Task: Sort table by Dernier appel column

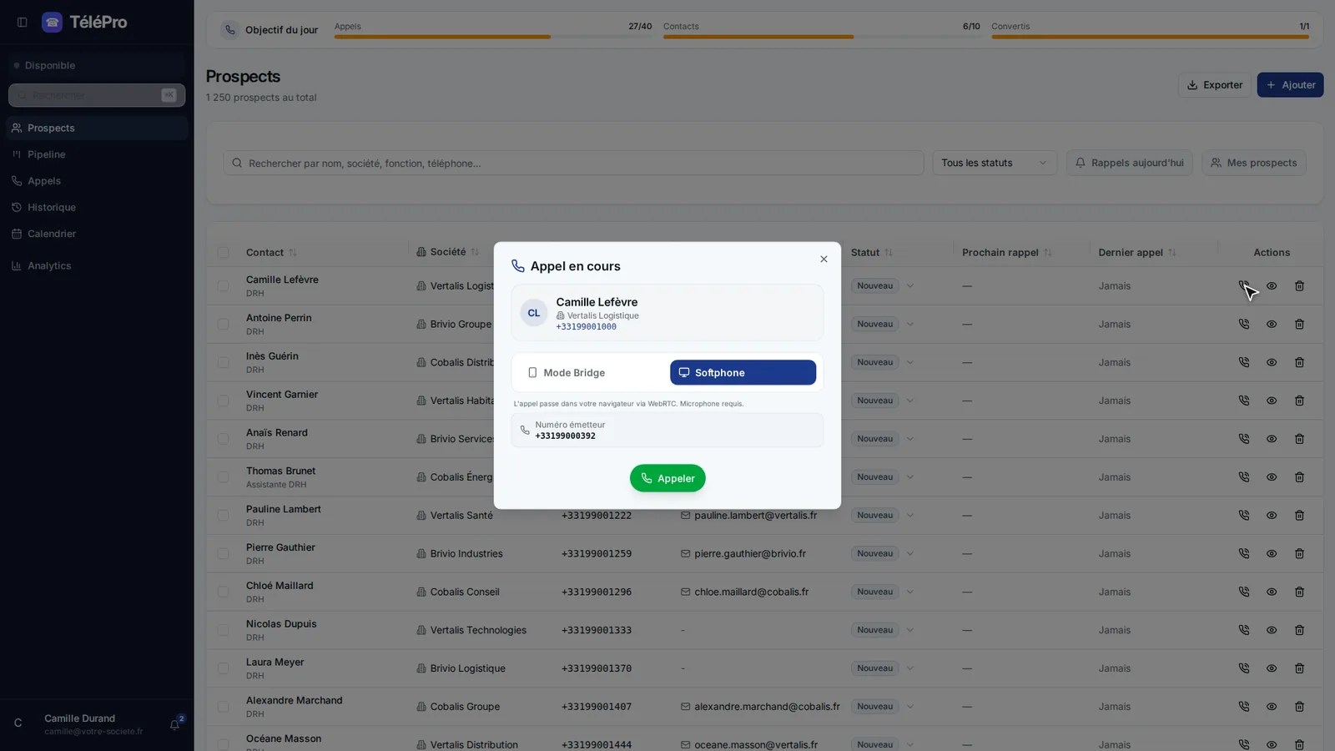Action: tap(1136, 252)
